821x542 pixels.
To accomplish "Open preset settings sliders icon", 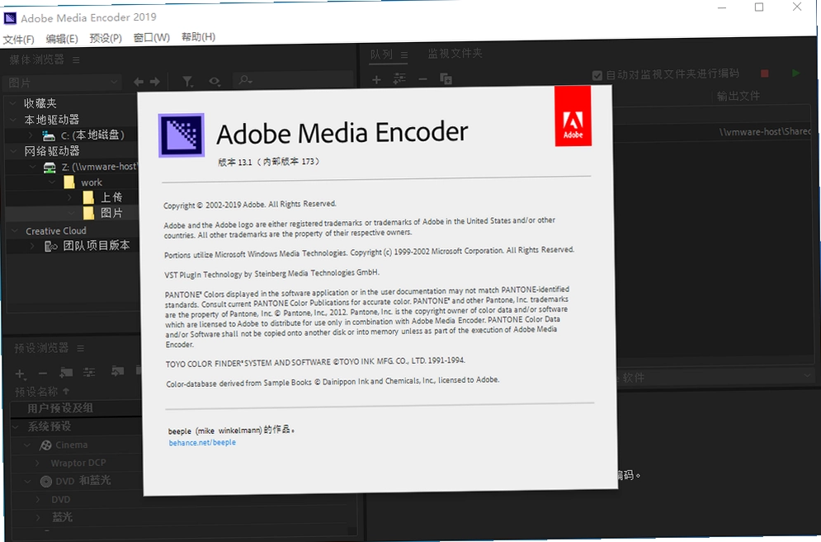I will click(90, 372).
